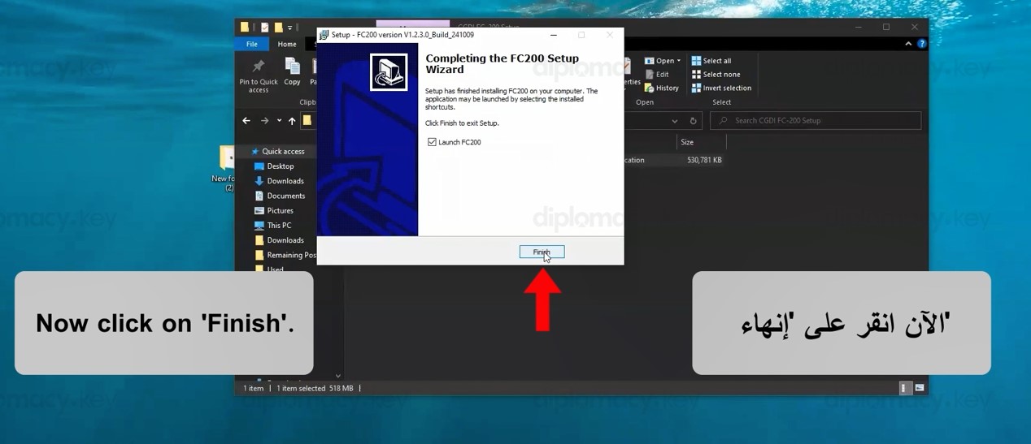Collapse the ribbon with the chevron

click(x=908, y=44)
